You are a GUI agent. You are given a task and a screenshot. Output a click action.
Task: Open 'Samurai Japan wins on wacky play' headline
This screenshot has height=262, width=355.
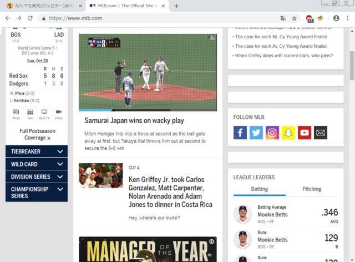coord(134,120)
